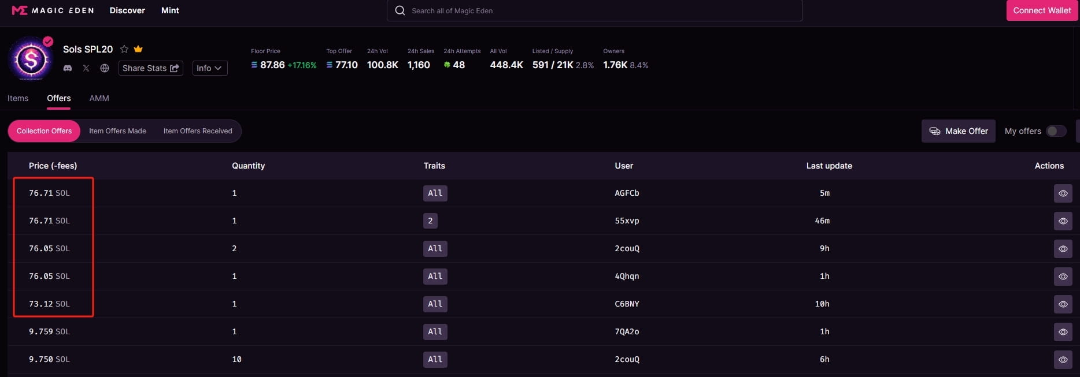Click the crown icon beside Sols SPL20
The width and height of the screenshot is (1080, 377).
tap(138, 49)
